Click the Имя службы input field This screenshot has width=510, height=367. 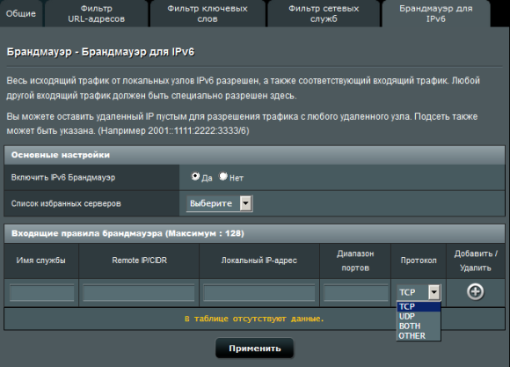pyautogui.click(x=41, y=292)
